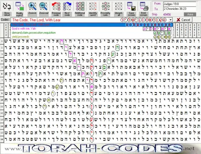
Task: Click yellow-marked letter in matrix row 11
Action: [x=44, y=106]
